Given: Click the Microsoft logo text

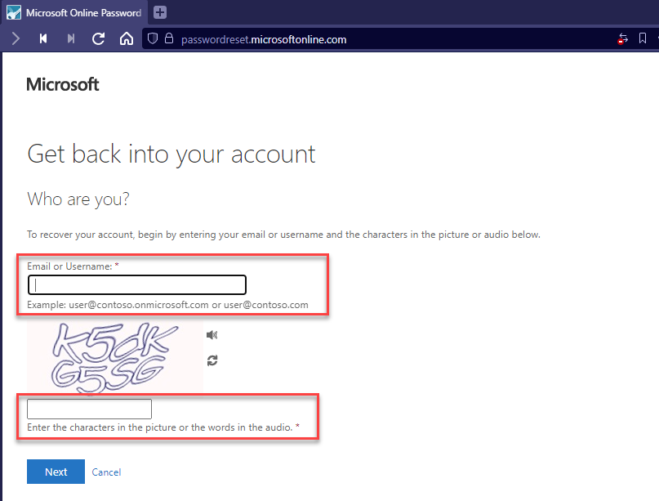Looking at the screenshot, I should pyautogui.click(x=63, y=84).
